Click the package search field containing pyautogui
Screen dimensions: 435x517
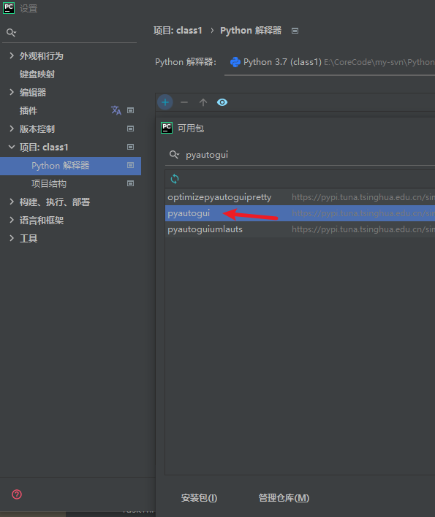(300, 155)
